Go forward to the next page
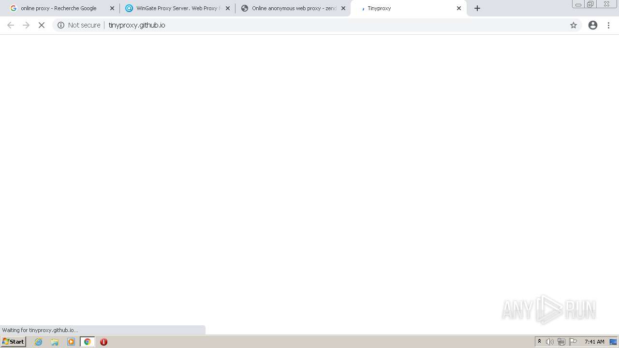619x348 pixels. tap(26, 25)
